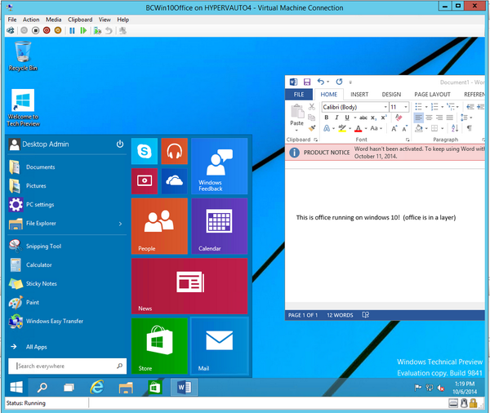Click the Redo icon in Word title bar

[x=340, y=82]
